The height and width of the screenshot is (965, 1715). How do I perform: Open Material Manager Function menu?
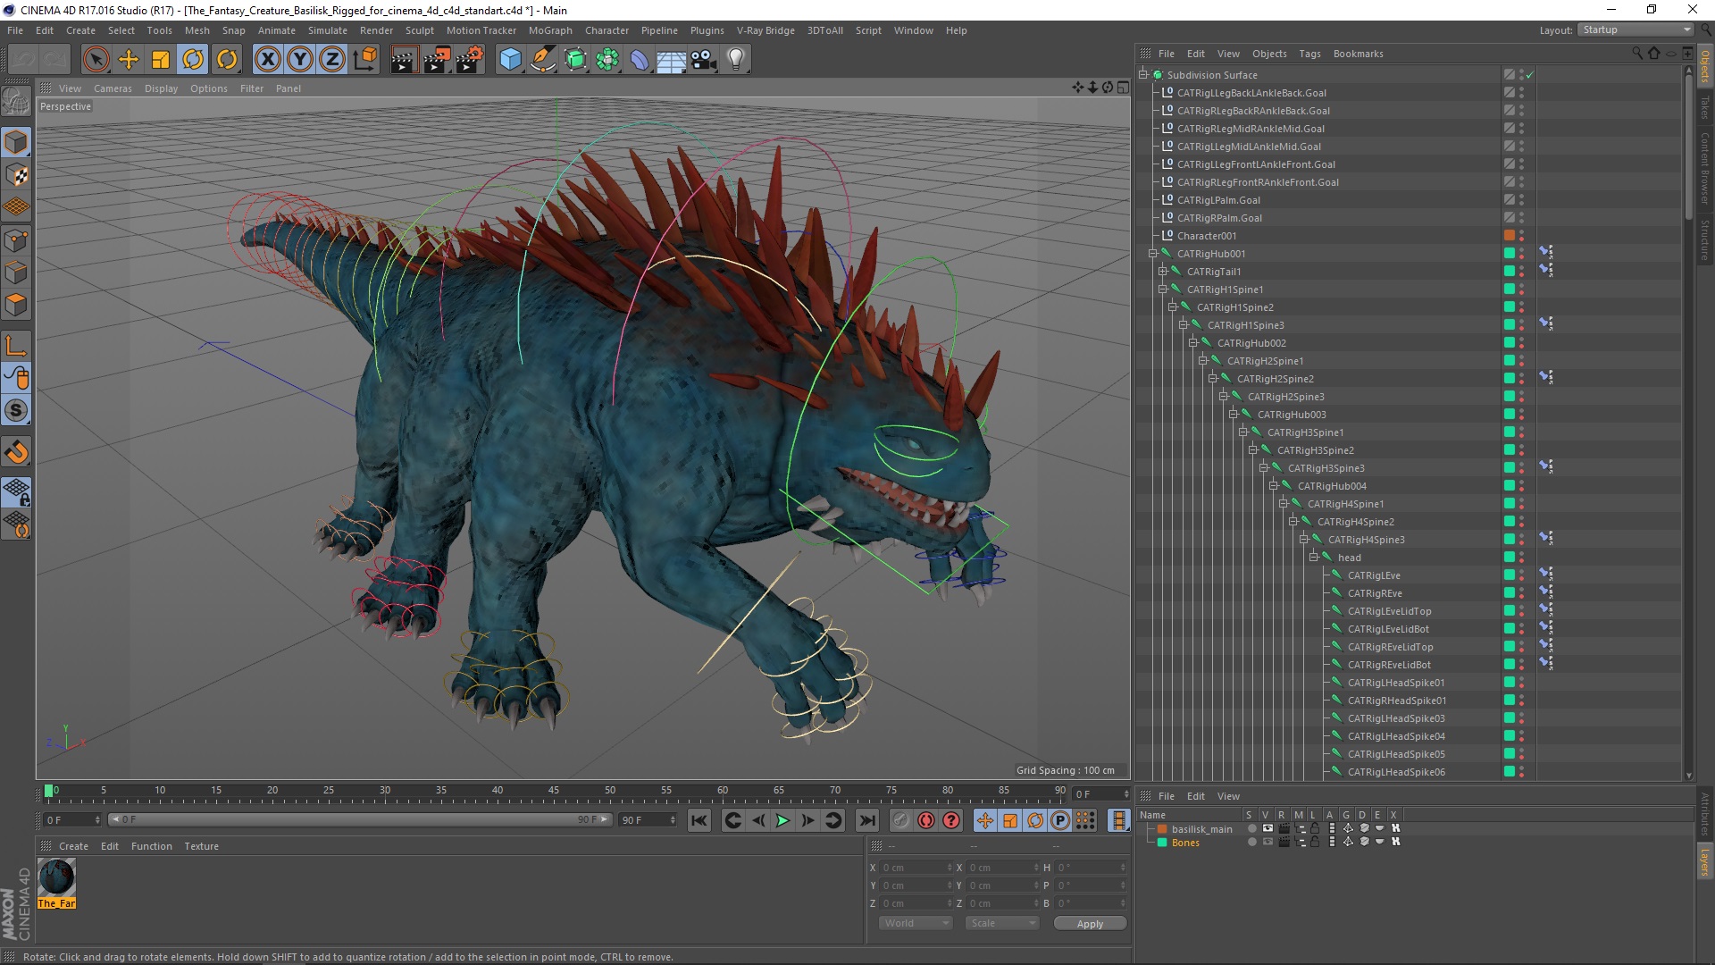[151, 846]
